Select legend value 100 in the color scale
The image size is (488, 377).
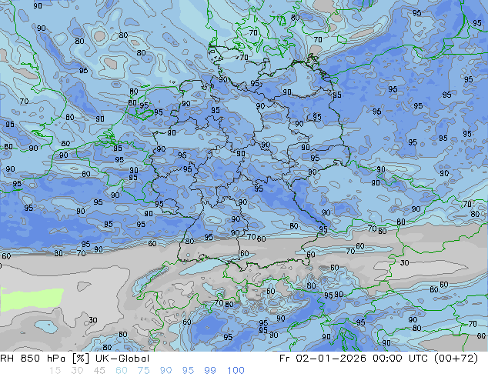click(236, 371)
